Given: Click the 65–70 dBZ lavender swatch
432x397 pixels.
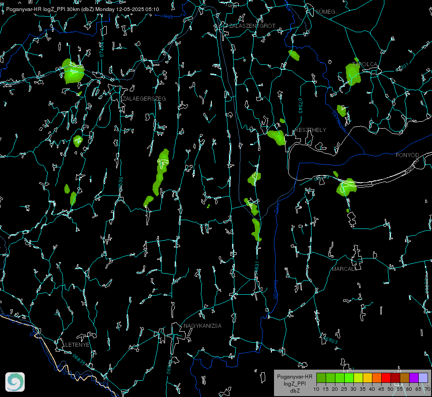Looking at the screenshot, I should [x=424, y=378].
